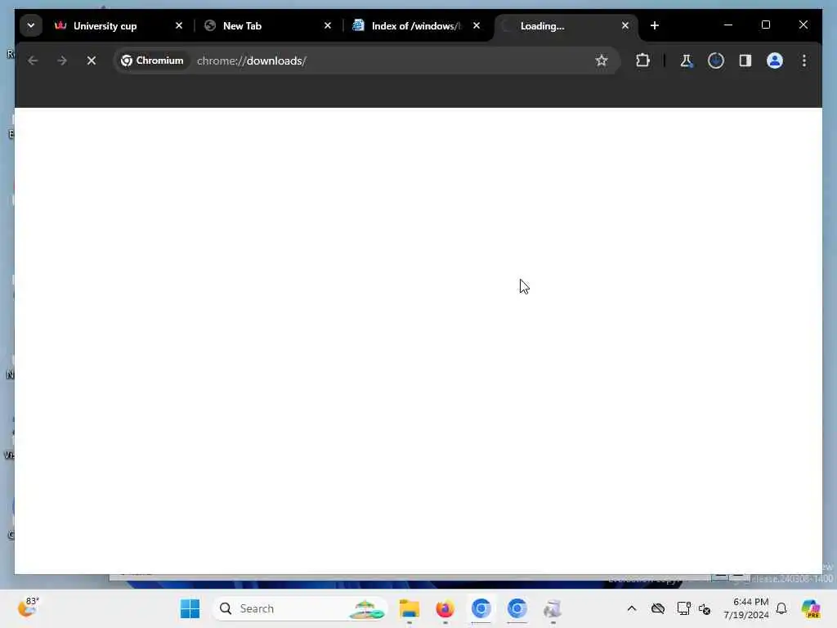Open the display network tray icon

pyautogui.click(x=683, y=608)
